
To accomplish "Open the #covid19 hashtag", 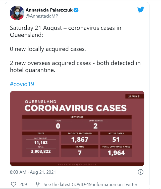I will [22, 84].
